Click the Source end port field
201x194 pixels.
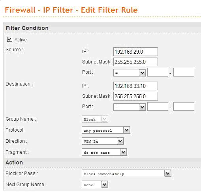[184, 72]
